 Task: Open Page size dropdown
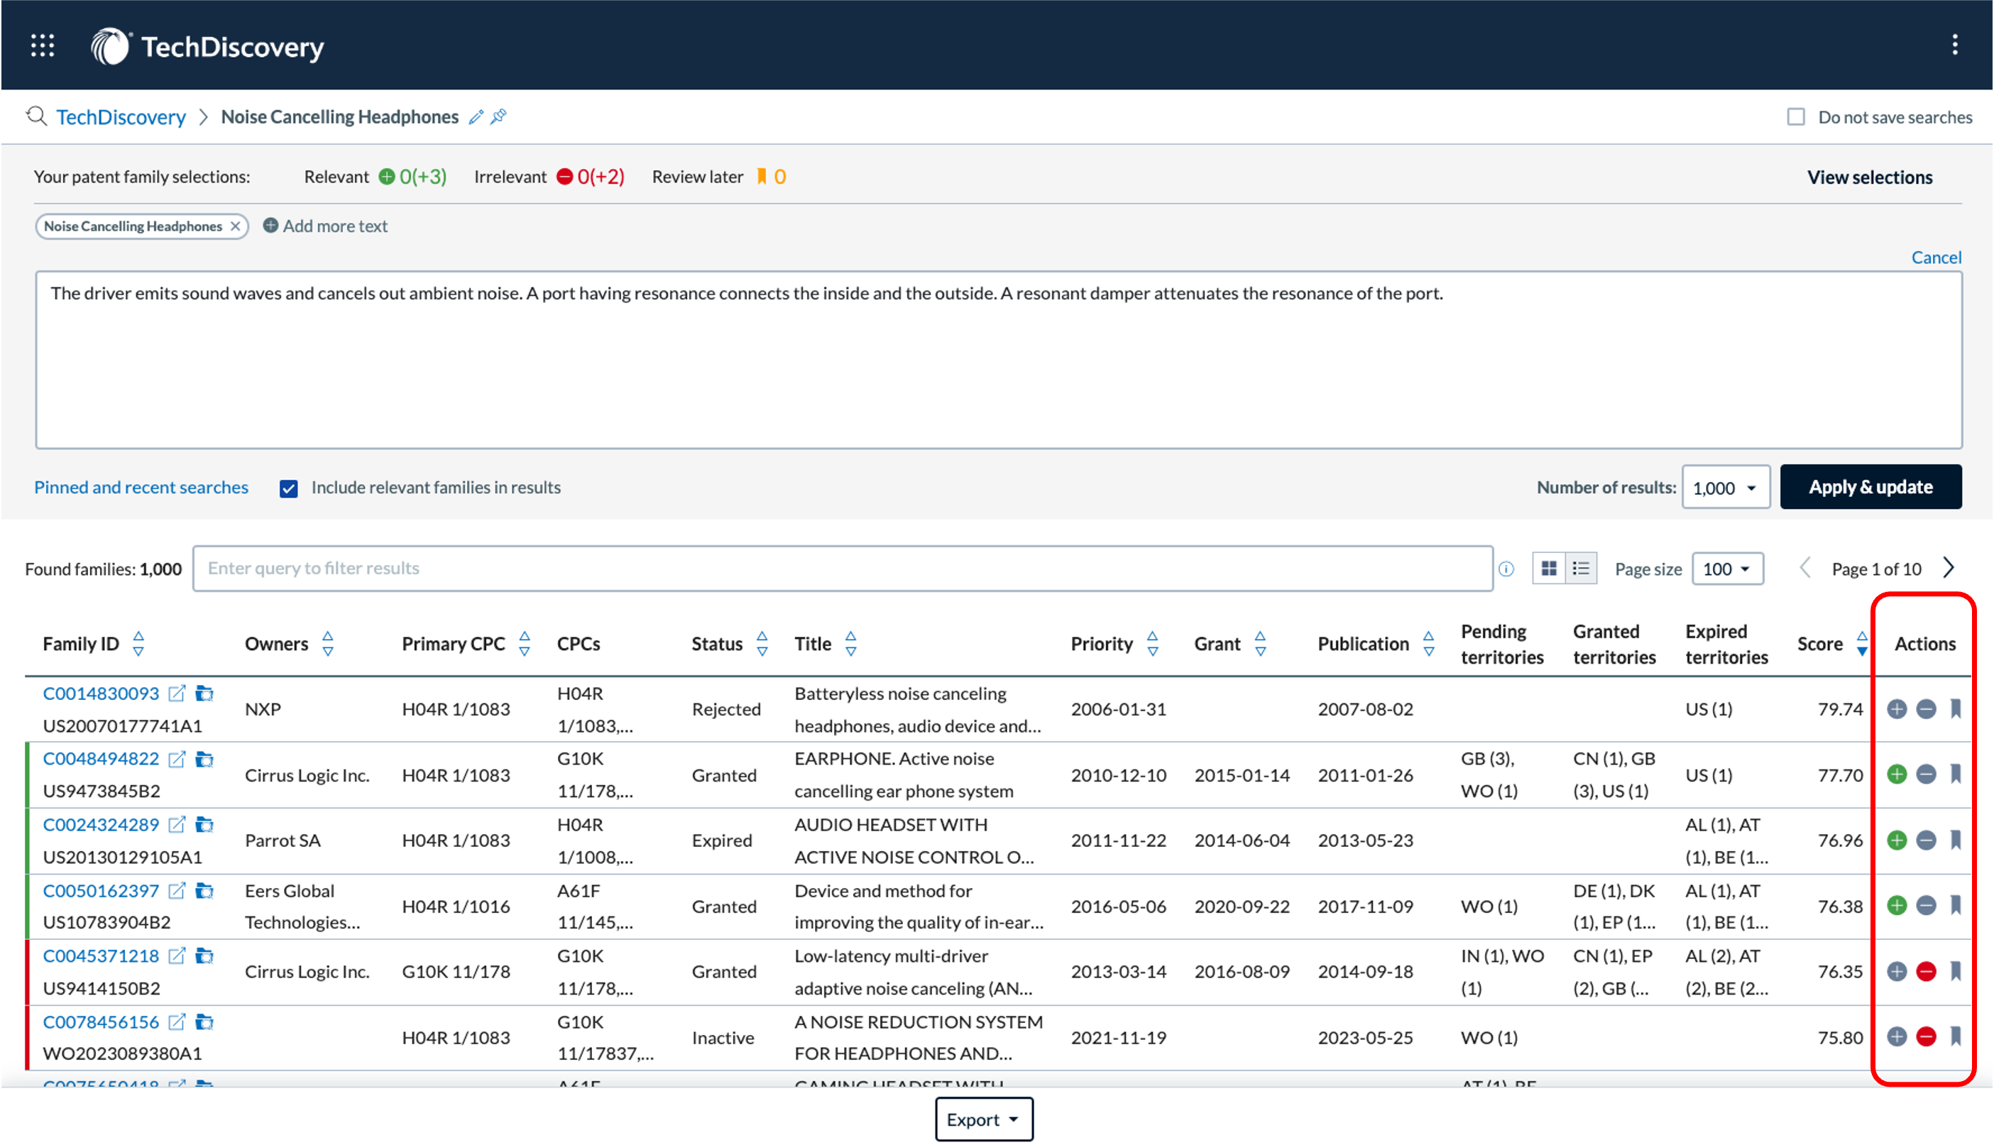[1726, 569]
